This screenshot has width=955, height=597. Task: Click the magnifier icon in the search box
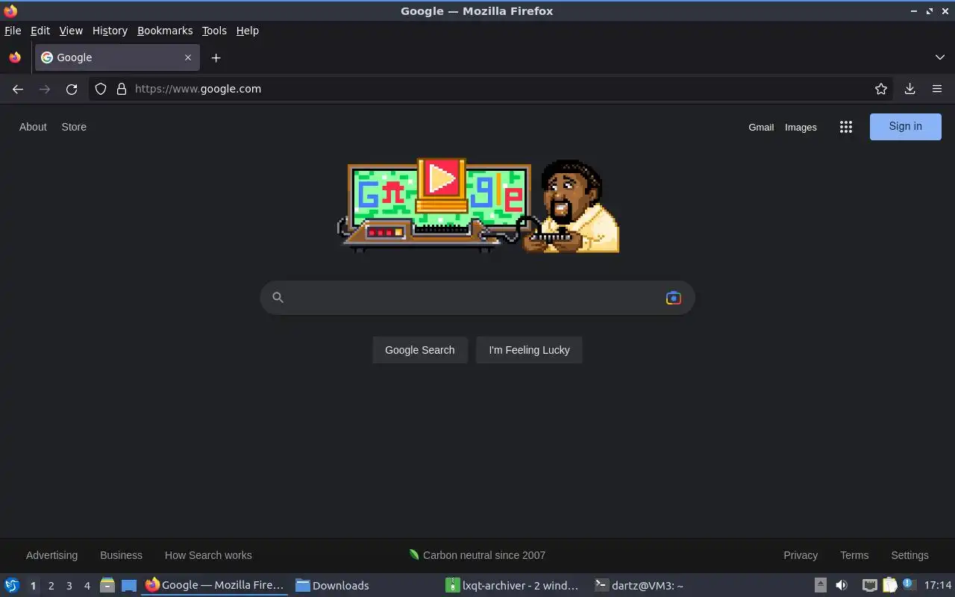[278, 298]
